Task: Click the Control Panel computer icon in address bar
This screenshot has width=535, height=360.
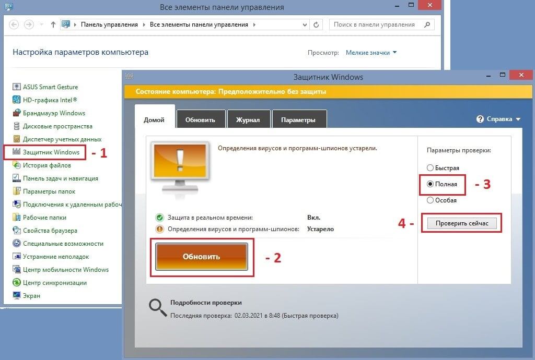Action: [66, 24]
